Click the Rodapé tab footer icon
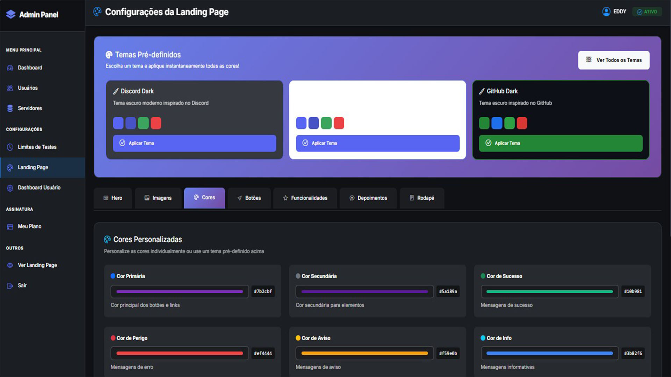The image size is (671, 377). [x=412, y=198]
